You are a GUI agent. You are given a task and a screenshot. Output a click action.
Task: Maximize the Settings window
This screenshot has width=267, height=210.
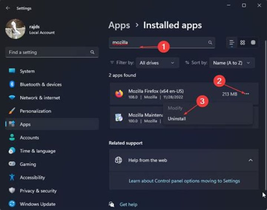[x=244, y=6]
